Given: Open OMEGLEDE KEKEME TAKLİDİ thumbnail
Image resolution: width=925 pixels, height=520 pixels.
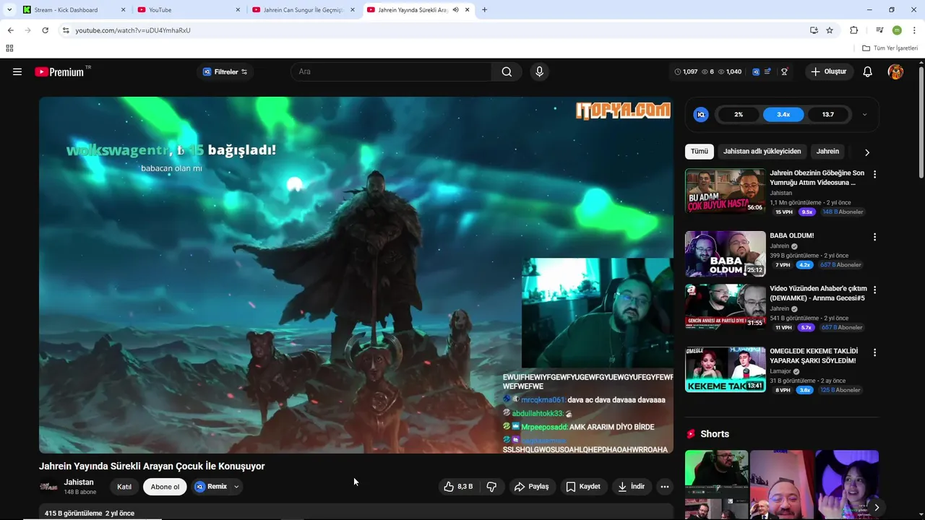Looking at the screenshot, I should (725, 369).
